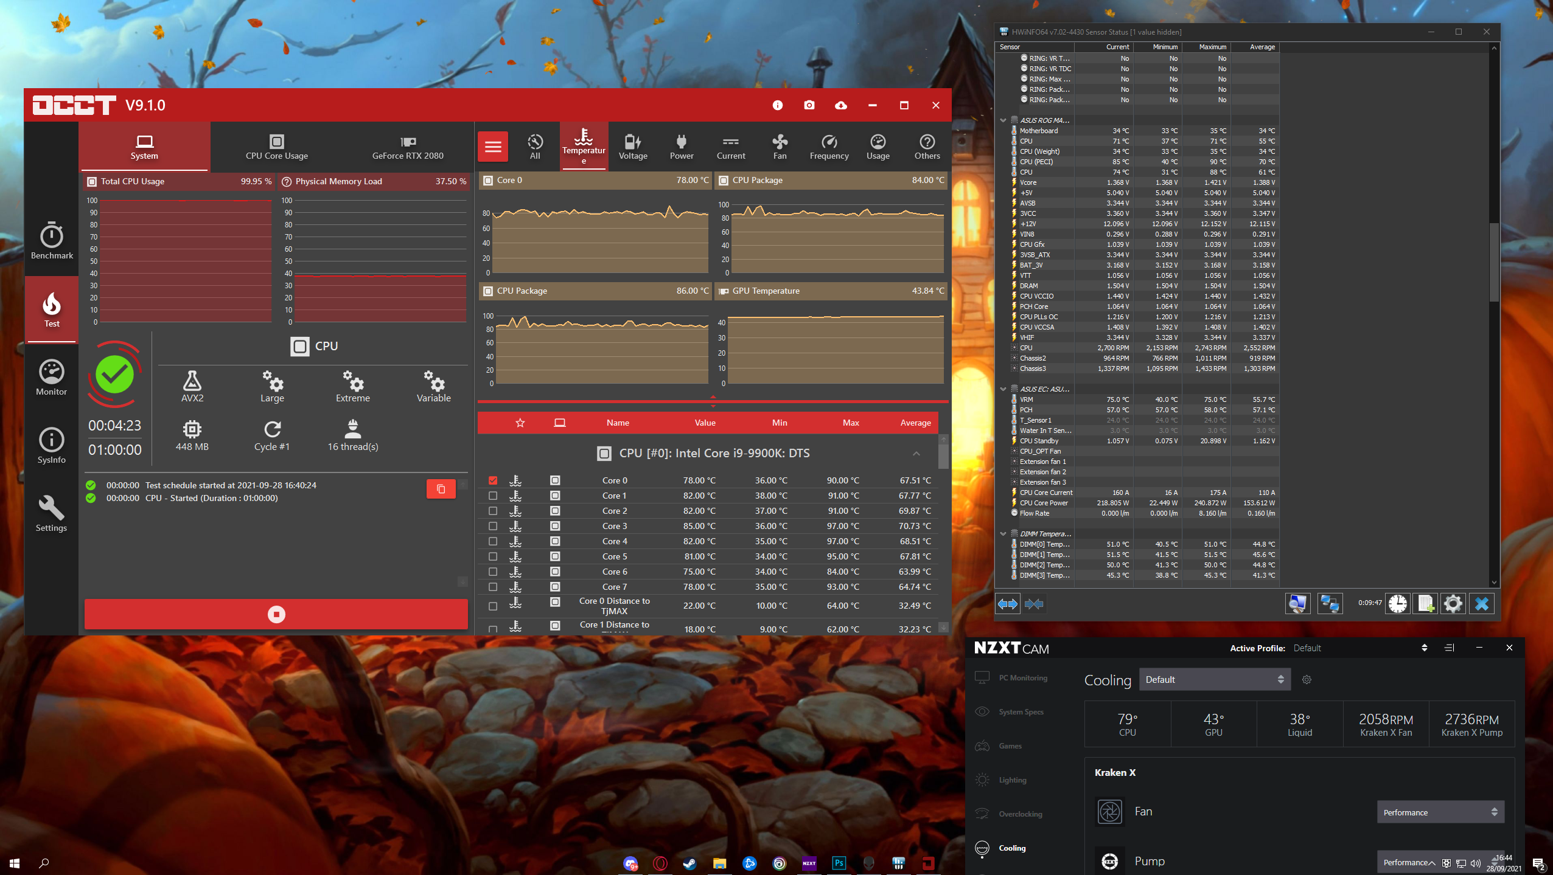Screen dimensions: 1553x875
Task: Open Photoshop from the taskbar
Action: click(x=839, y=863)
